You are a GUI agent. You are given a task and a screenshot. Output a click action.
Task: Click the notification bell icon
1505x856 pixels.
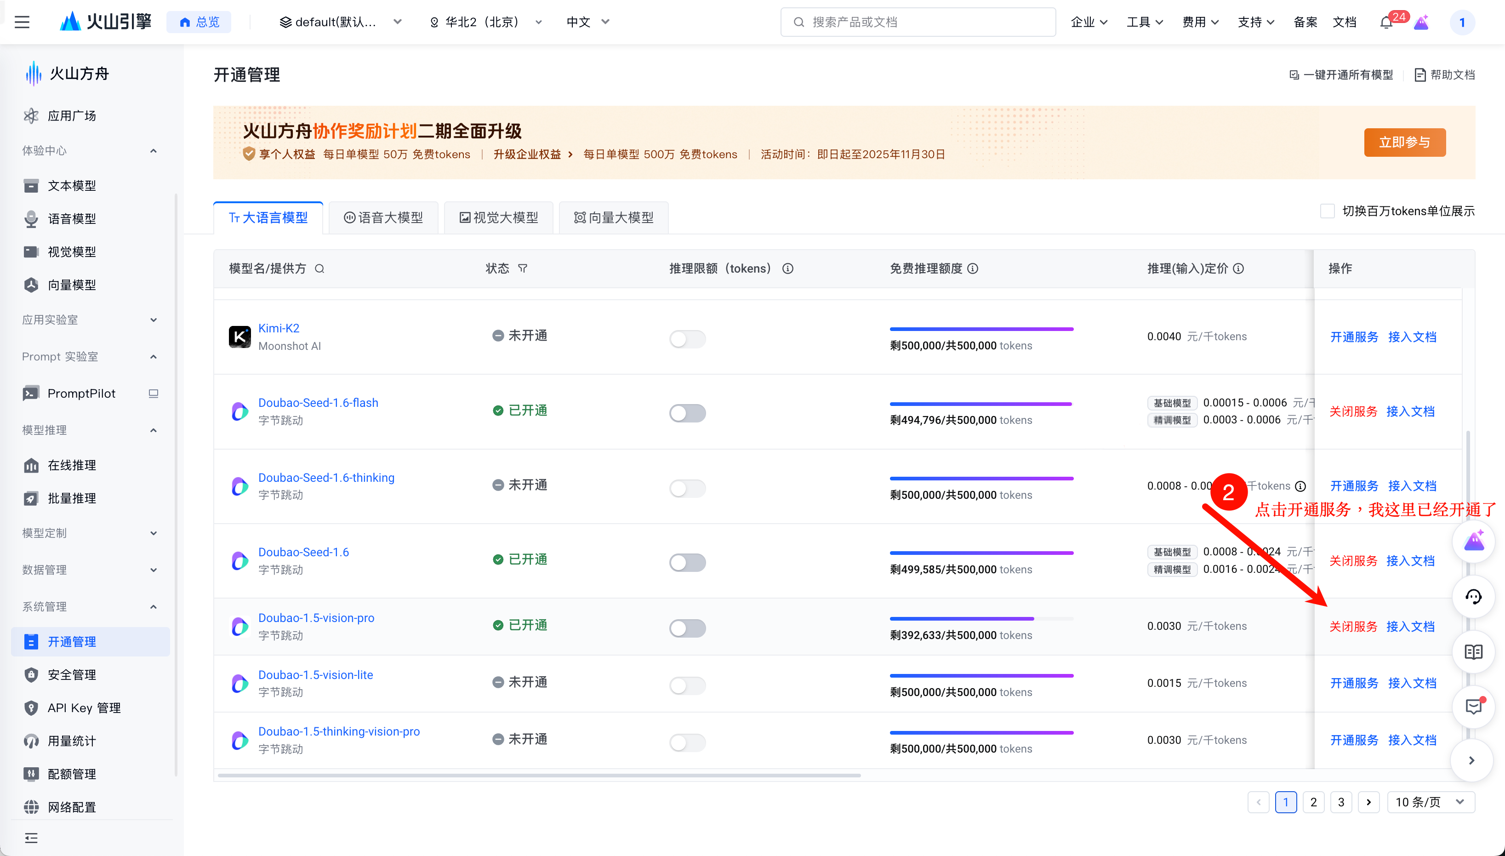click(x=1385, y=23)
